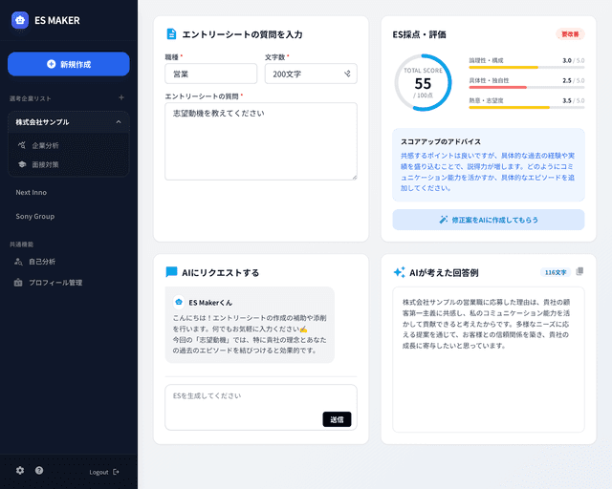Collapse the 株式会社サンプル company section
The width and height of the screenshot is (612, 489).
(x=118, y=122)
